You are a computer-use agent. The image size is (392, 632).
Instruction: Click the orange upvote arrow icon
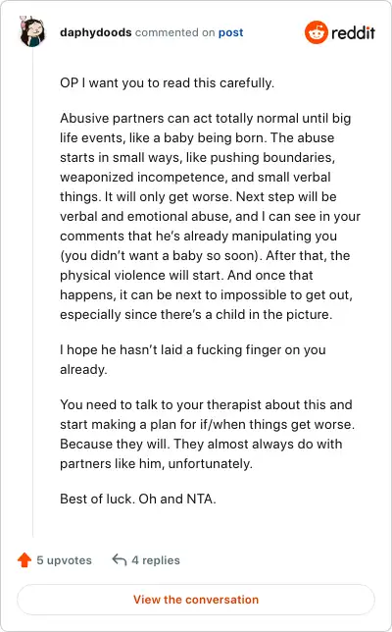coord(24,559)
